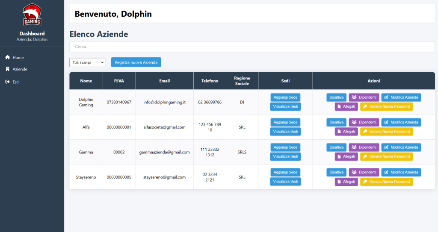Open Allegati for Gamma
Viewport: 438px width, 232px height.
point(346,156)
